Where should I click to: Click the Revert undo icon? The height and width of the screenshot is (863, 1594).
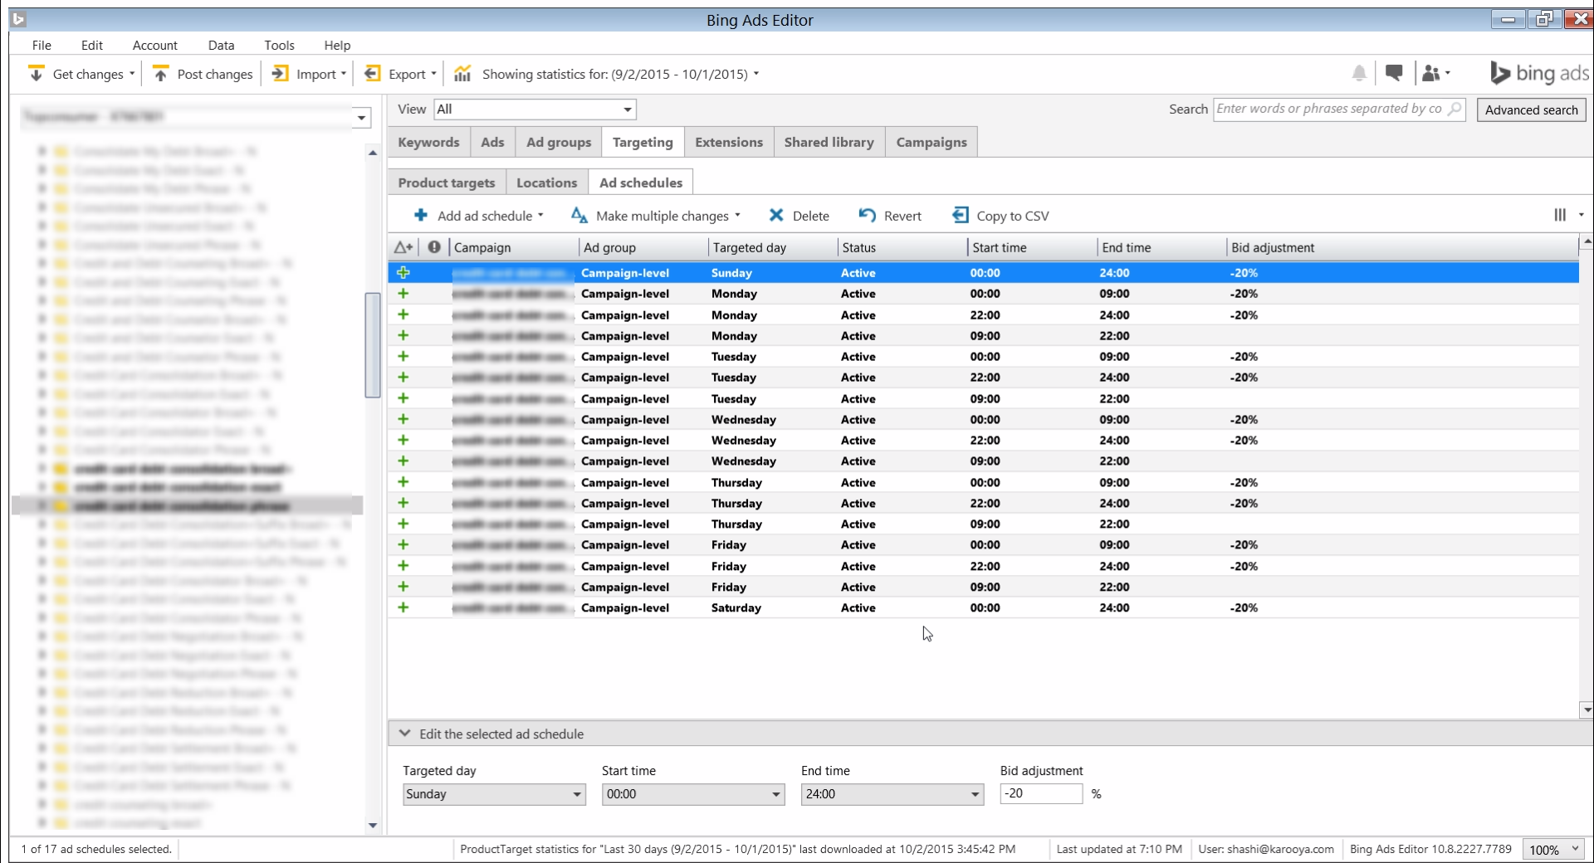(x=867, y=215)
